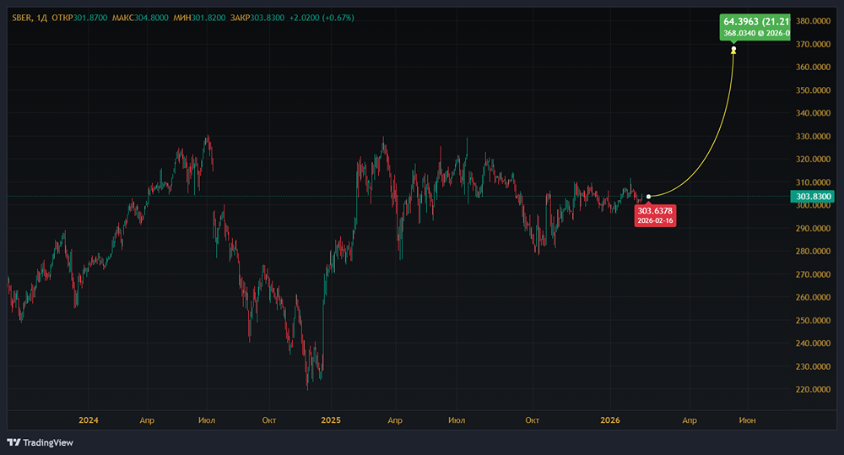Click the Июн label on the time axis
844x455 pixels.
747,420
